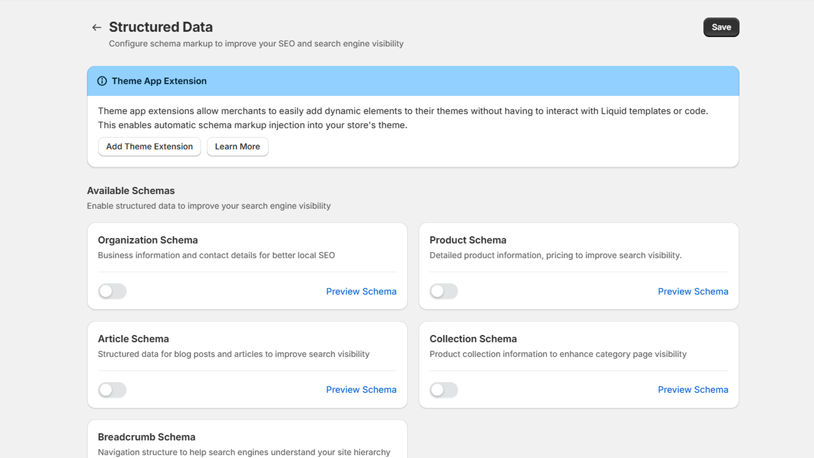Click the Product Schema description text
The image size is (814, 458).
tap(556, 255)
